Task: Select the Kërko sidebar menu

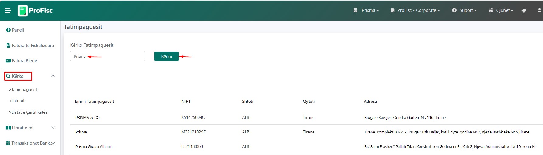Action: (18, 76)
